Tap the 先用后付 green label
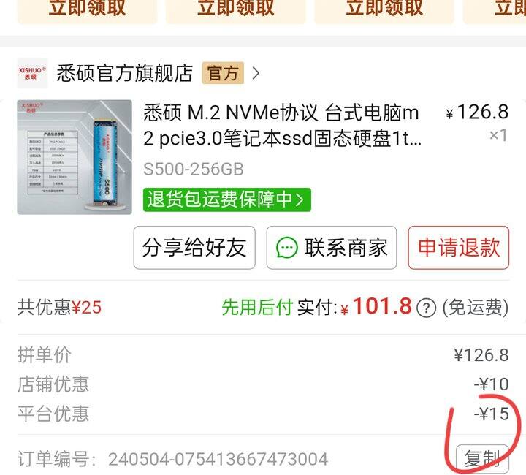526x475 pixels. 257,307
